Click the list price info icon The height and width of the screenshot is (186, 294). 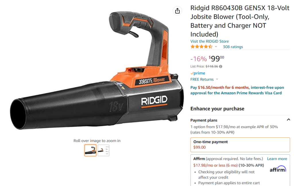coord(221,66)
